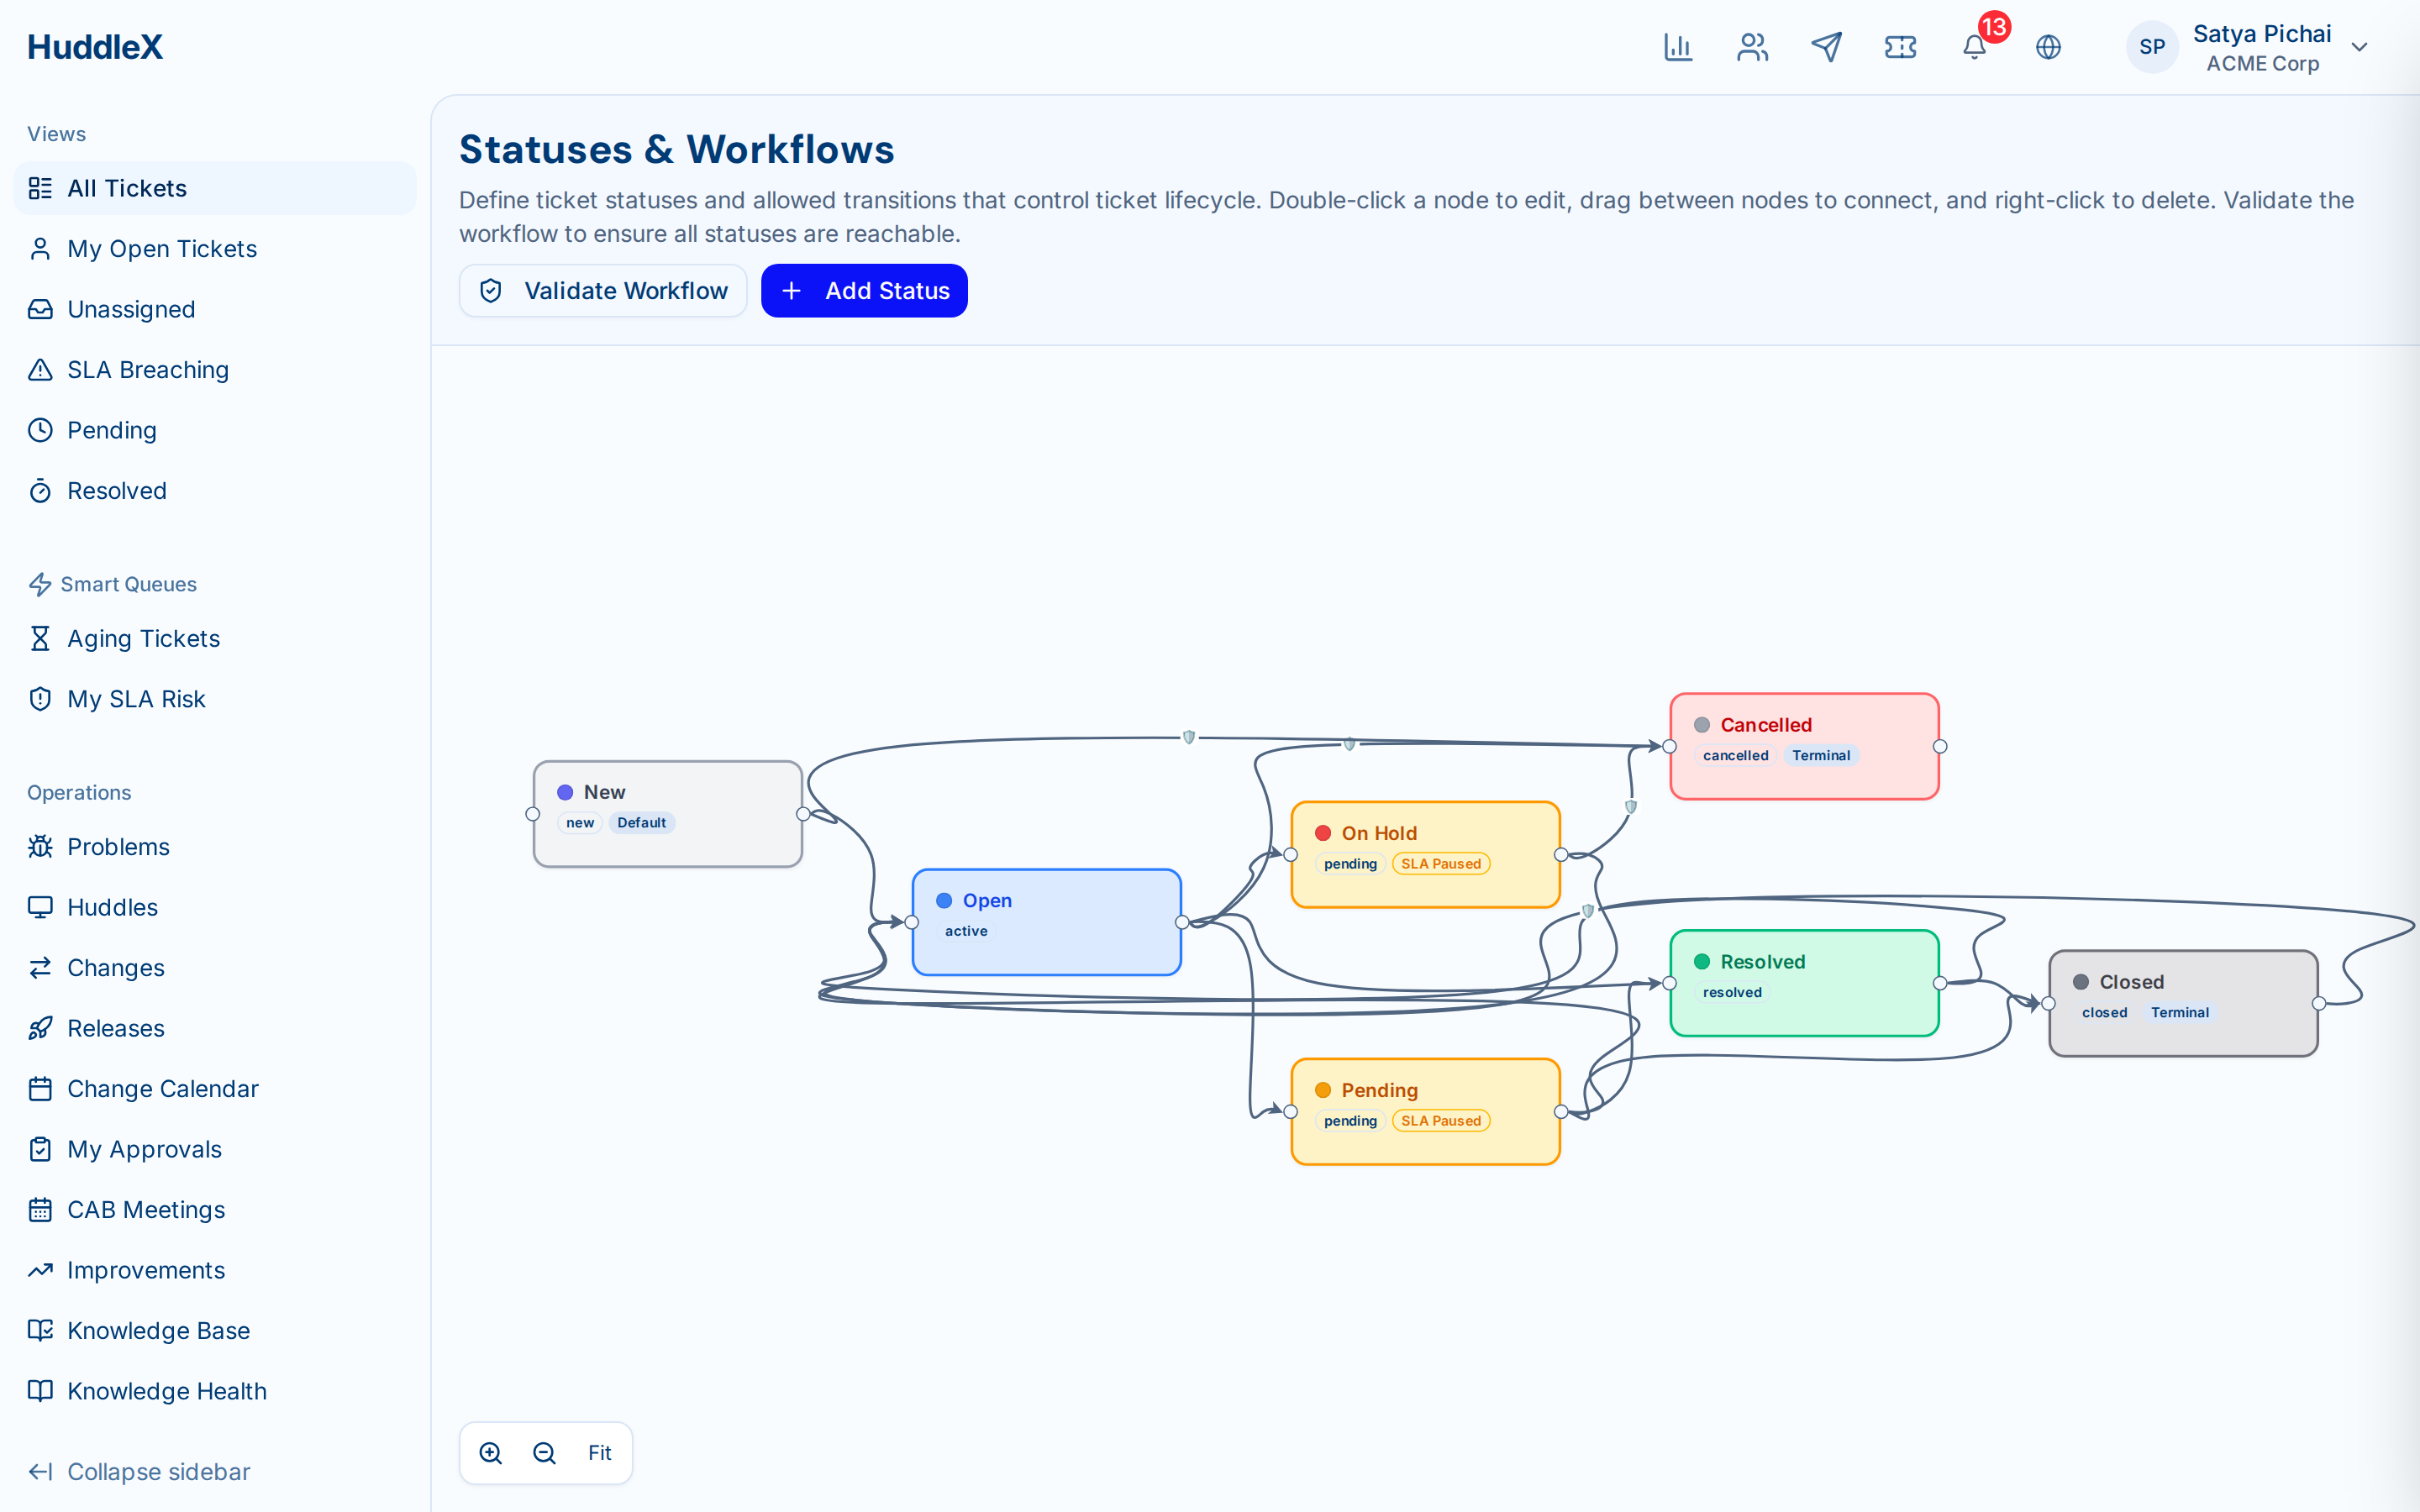Select the On Hold status node
The image size is (2420, 1512).
click(x=1426, y=855)
